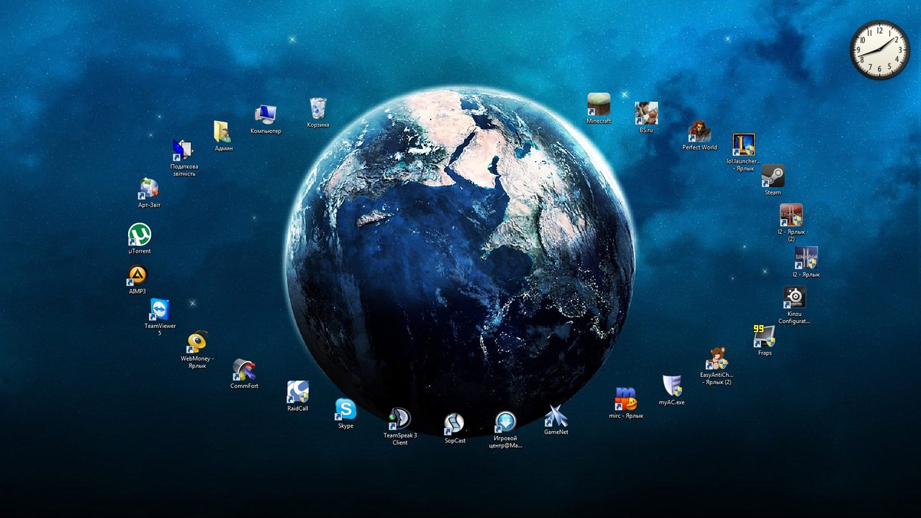Open the Админ folder
This screenshot has width=921, height=518.
(x=223, y=132)
